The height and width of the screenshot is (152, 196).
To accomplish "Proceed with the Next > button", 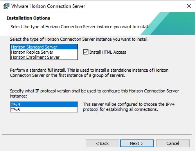I will coord(137,143).
